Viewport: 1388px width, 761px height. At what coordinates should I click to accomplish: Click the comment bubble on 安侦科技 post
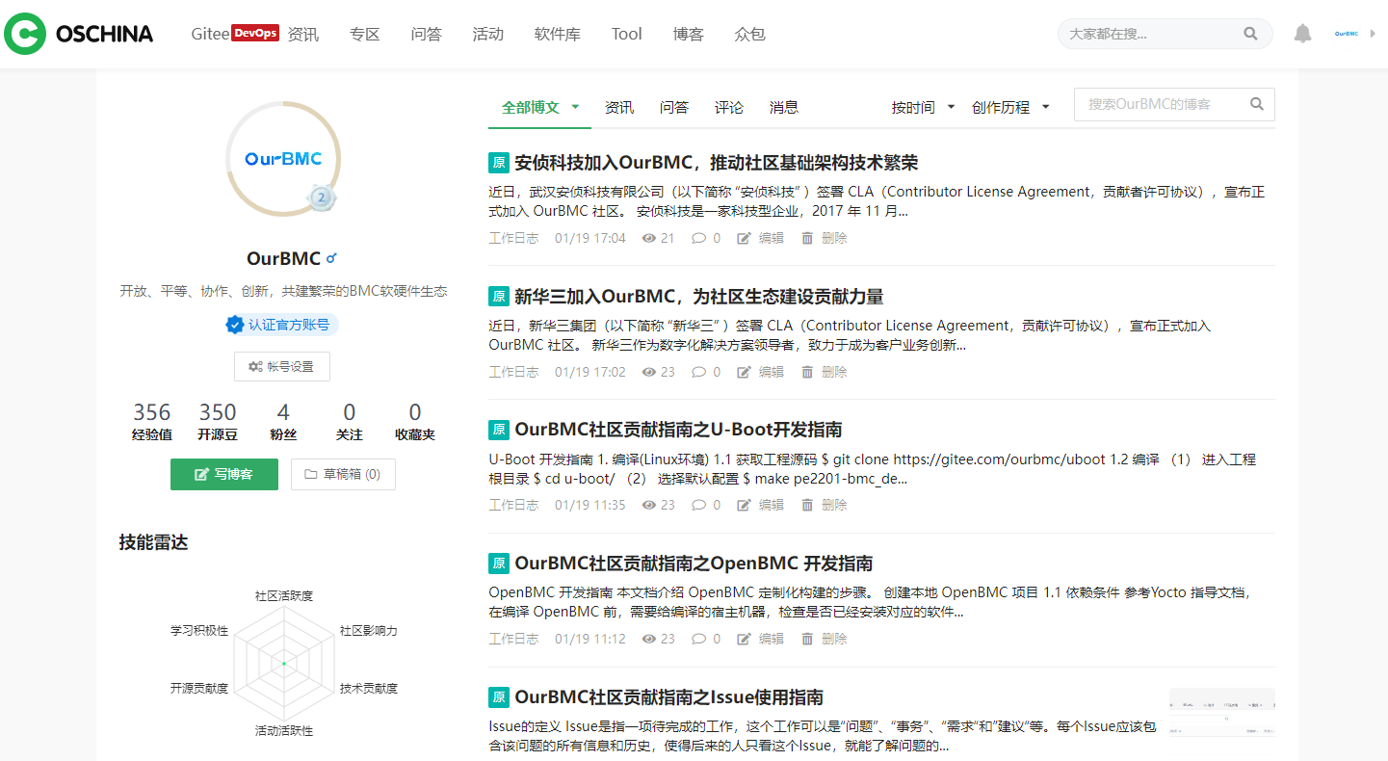click(x=699, y=238)
